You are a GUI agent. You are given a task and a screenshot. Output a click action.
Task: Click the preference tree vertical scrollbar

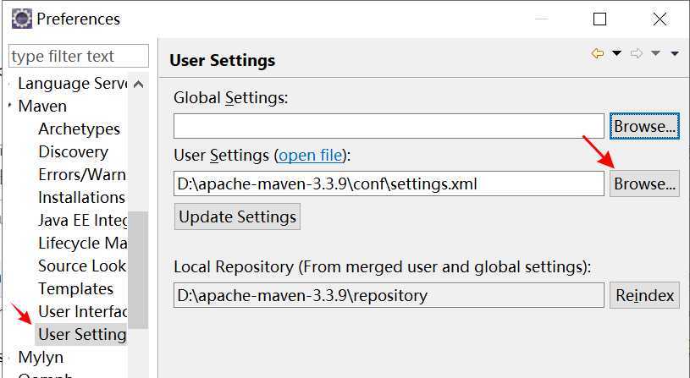point(137,269)
